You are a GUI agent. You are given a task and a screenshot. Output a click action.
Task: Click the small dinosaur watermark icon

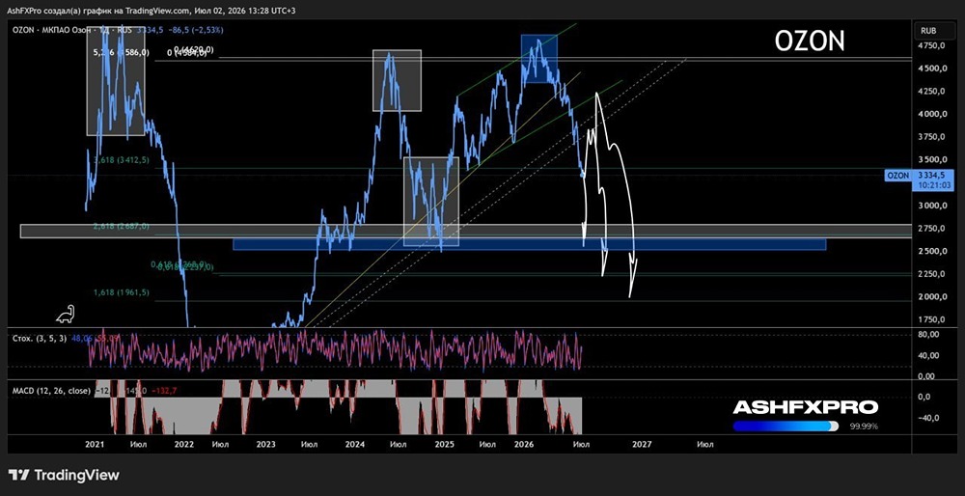pos(66,315)
